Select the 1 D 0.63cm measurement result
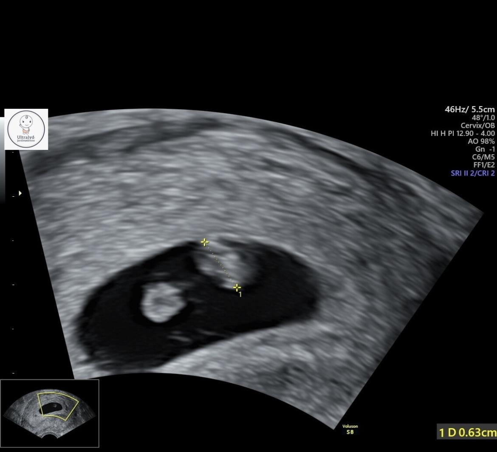Image resolution: width=497 pixels, height=452 pixels. pyautogui.click(x=467, y=432)
